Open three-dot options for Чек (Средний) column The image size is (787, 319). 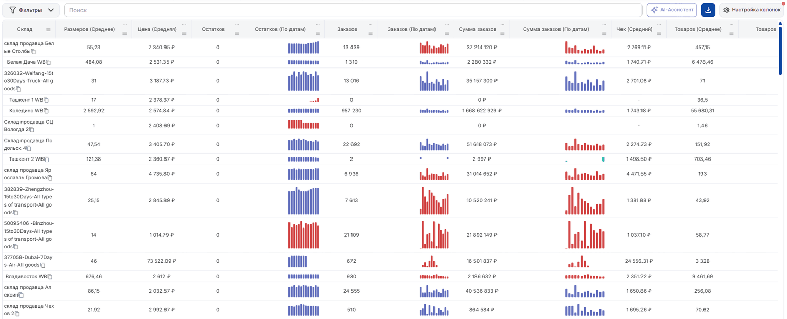(659, 25)
